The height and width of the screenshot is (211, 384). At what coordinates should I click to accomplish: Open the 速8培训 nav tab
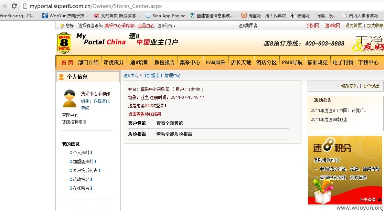pyautogui.click(x=139, y=63)
